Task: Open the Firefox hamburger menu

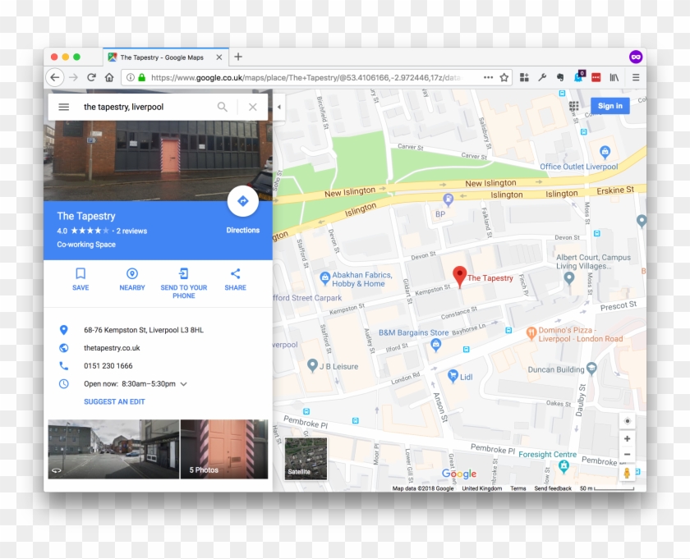Action: (635, 77)
